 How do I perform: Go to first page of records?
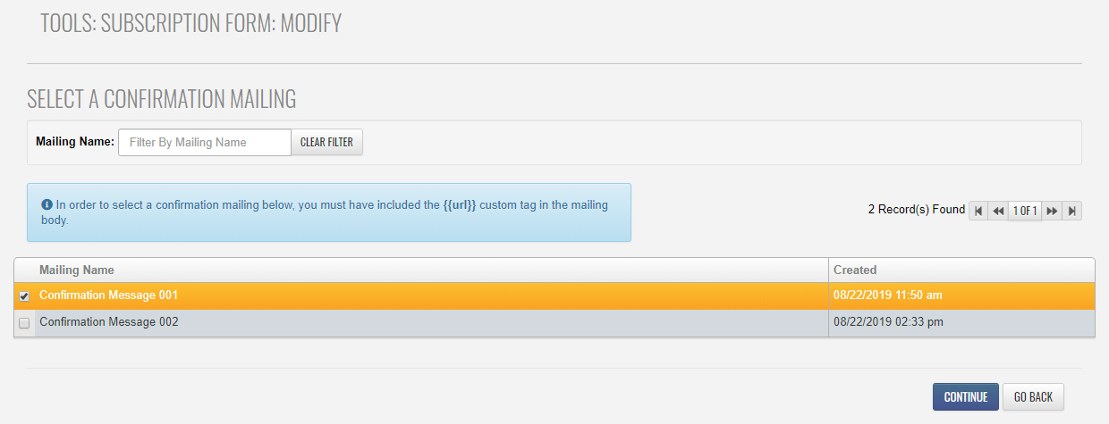point(978,211)
